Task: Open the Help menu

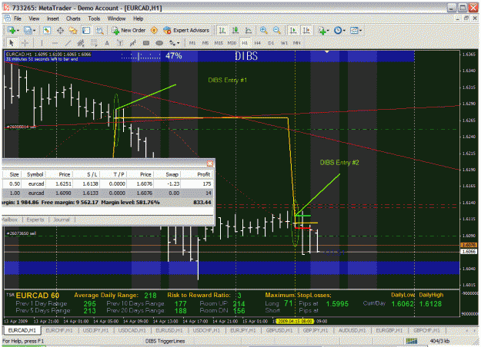Action: 138,18
